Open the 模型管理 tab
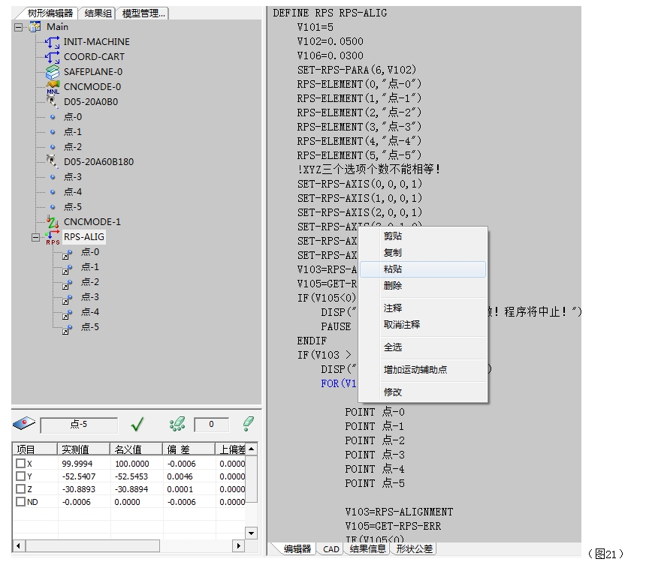The width and height of the screenshot is (649, 565). (x=143, y=14)
